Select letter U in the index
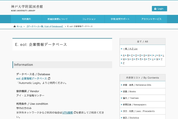Viewport: 178px width, 119px height. [x=153, y=59]
